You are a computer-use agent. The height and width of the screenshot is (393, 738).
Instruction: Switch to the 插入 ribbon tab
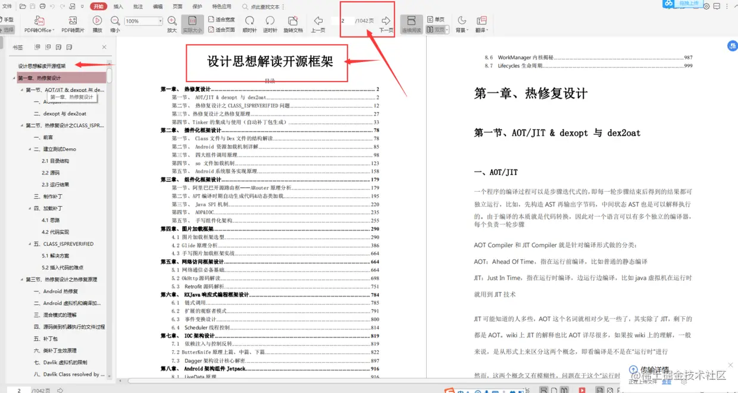pyautogui.click(x=118, y=7)
